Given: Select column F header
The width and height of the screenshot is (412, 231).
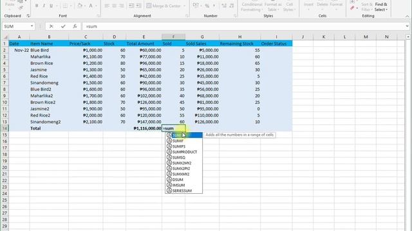Looking at the screenshot, I should (173, 37).
